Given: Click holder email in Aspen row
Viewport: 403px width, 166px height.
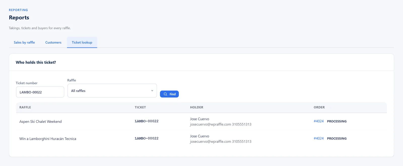Looking at the screenshot, I should coord(210,124).
